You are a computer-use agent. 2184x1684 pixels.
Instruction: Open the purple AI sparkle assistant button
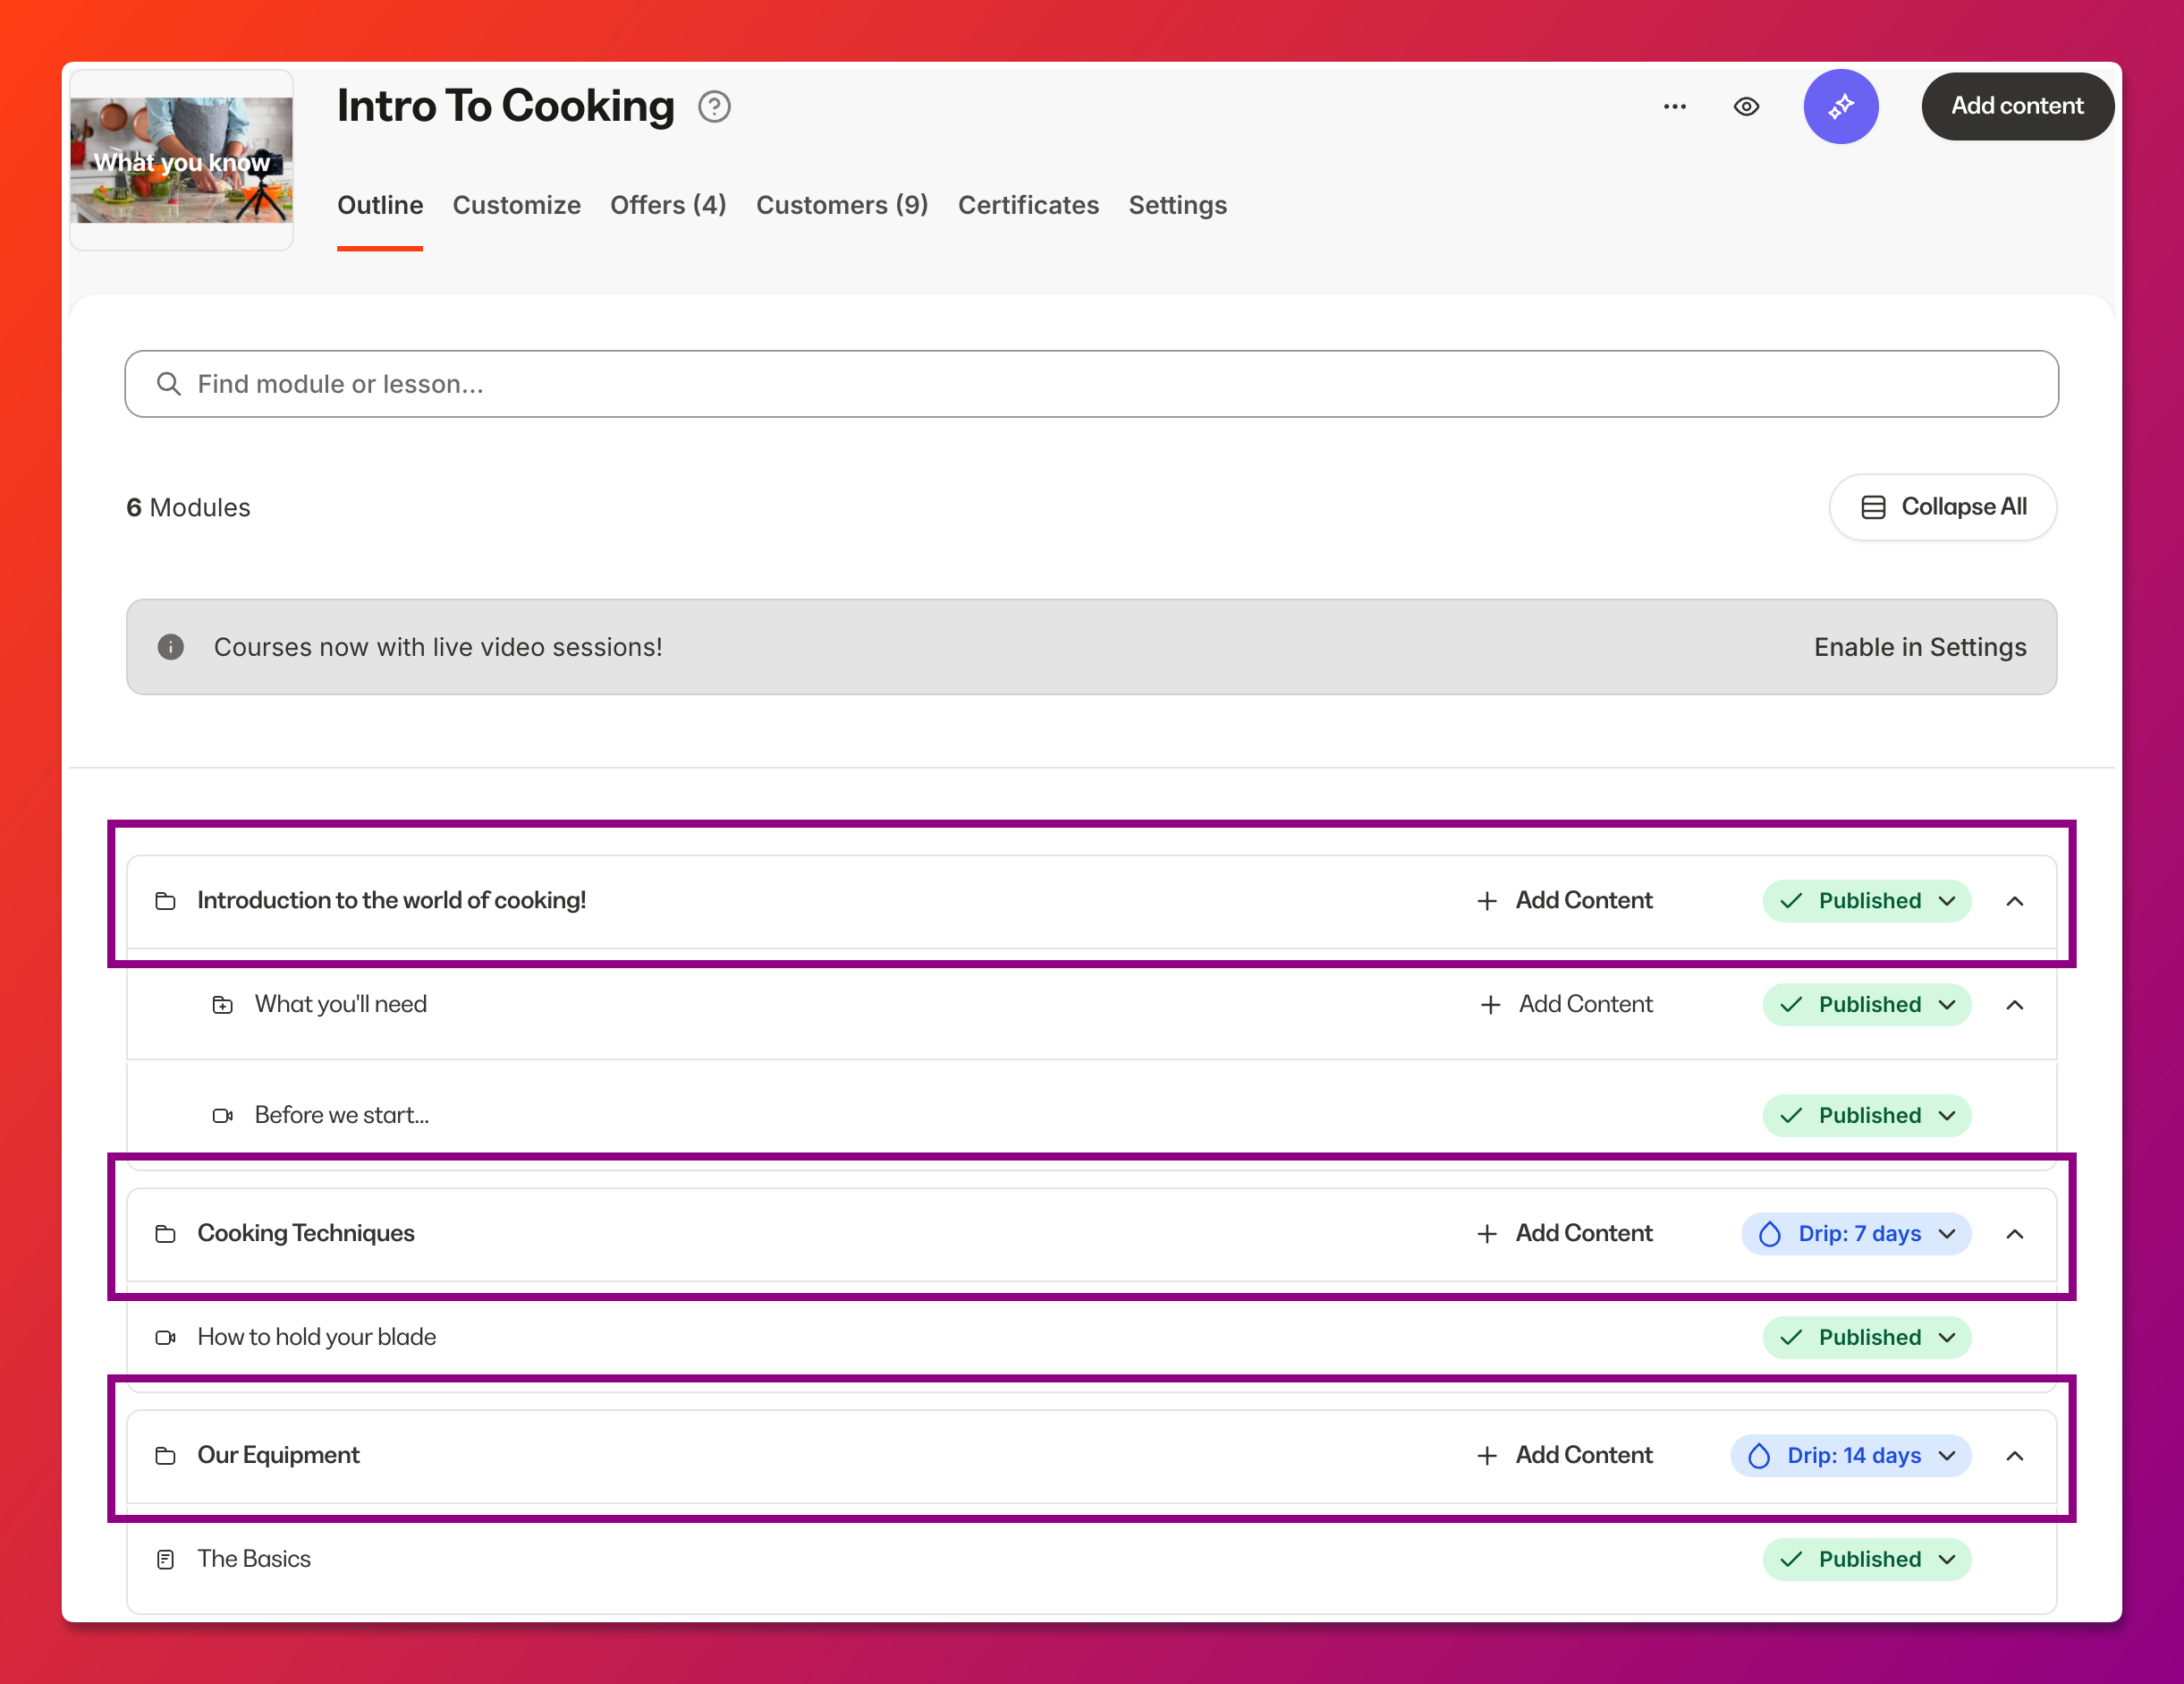click(x=1840, y=106)
